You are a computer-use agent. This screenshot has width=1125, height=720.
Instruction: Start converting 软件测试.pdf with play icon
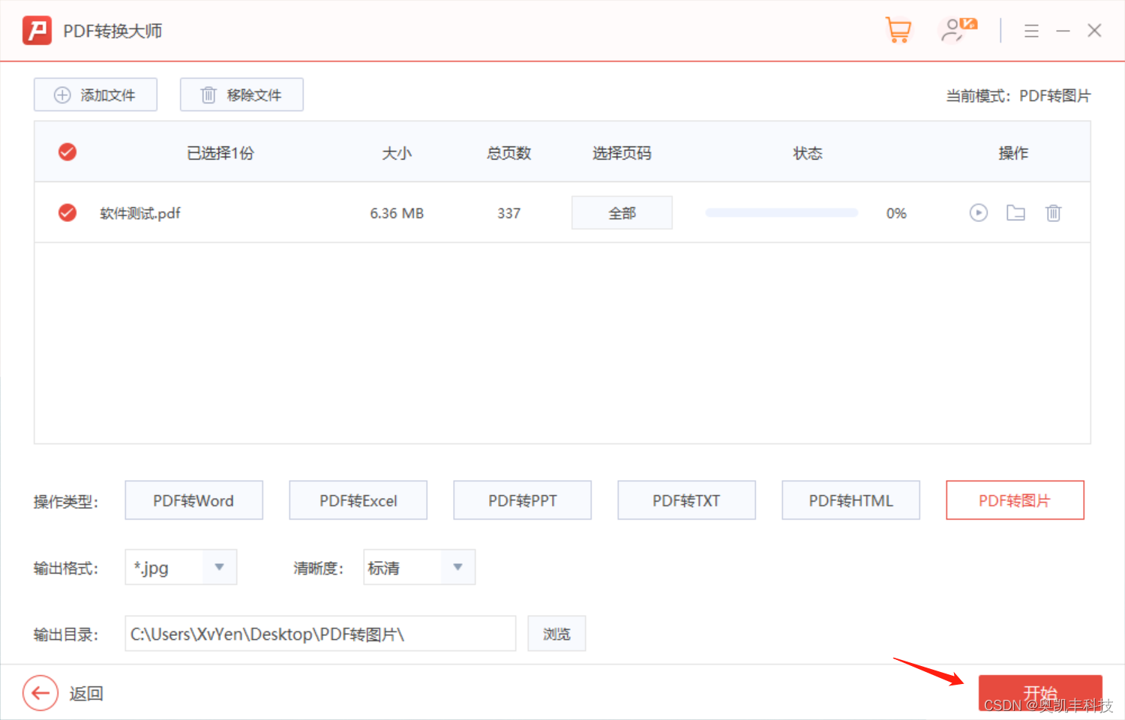coord(978,213)
